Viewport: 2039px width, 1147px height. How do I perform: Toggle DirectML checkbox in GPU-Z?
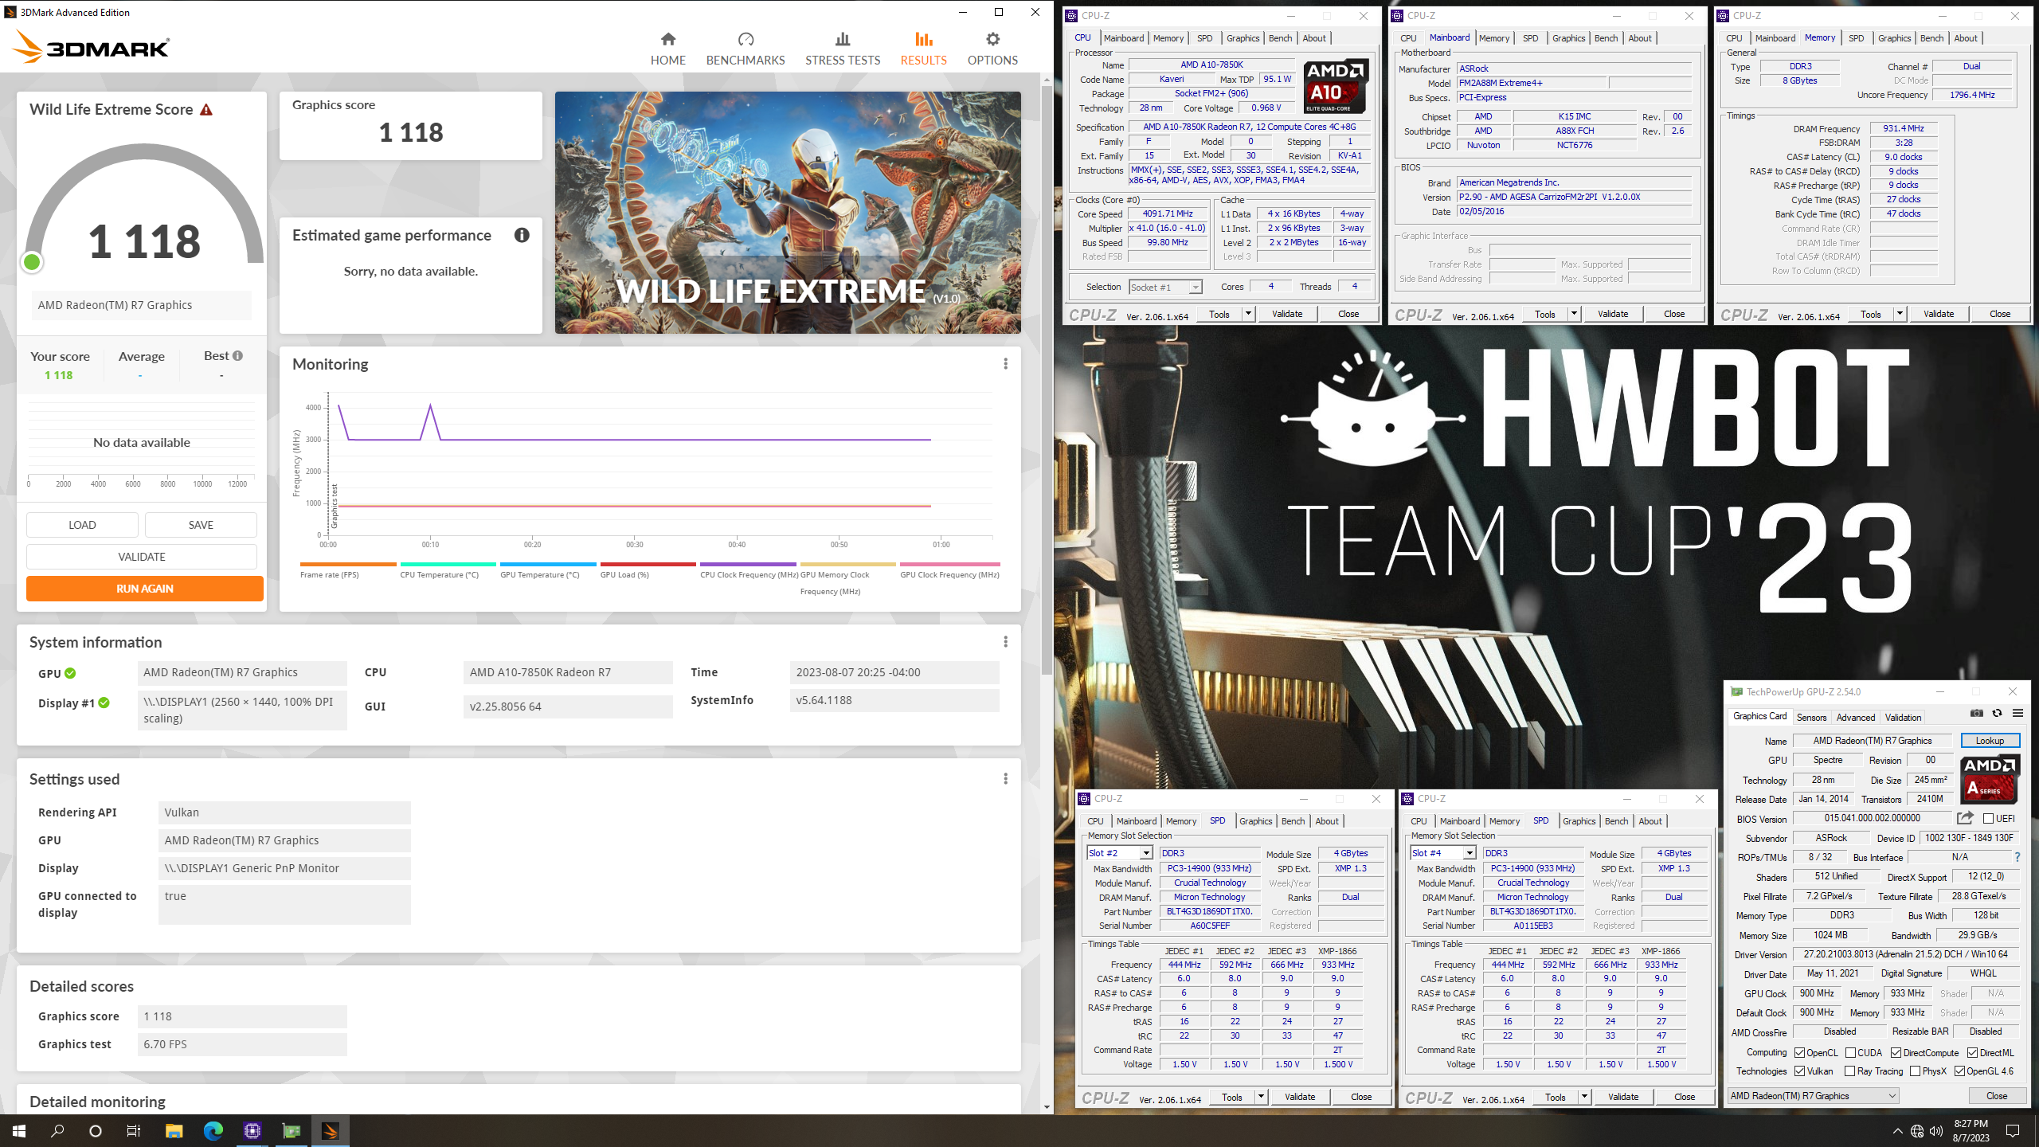click(1973, 1053)
